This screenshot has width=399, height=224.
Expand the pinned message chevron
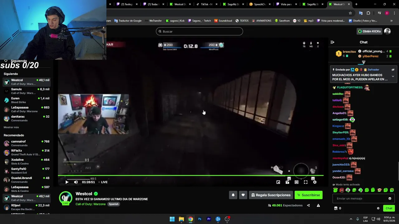393,76
